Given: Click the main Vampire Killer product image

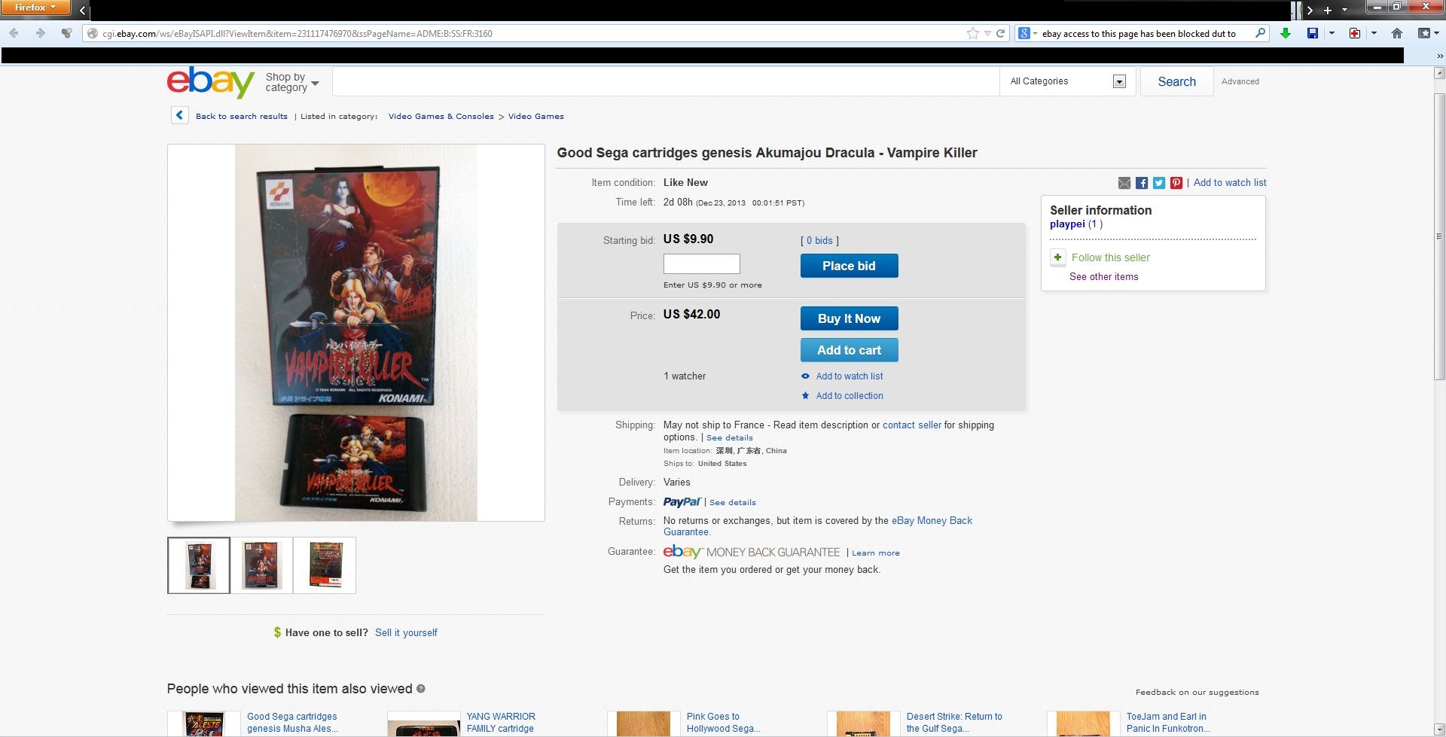Looking at the screenshot, I should [356, 333].
